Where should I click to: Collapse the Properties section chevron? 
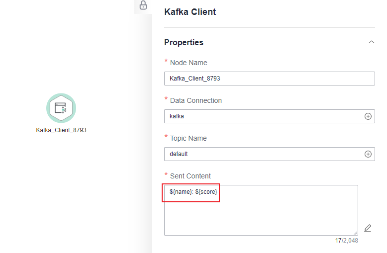click(371, 42)
